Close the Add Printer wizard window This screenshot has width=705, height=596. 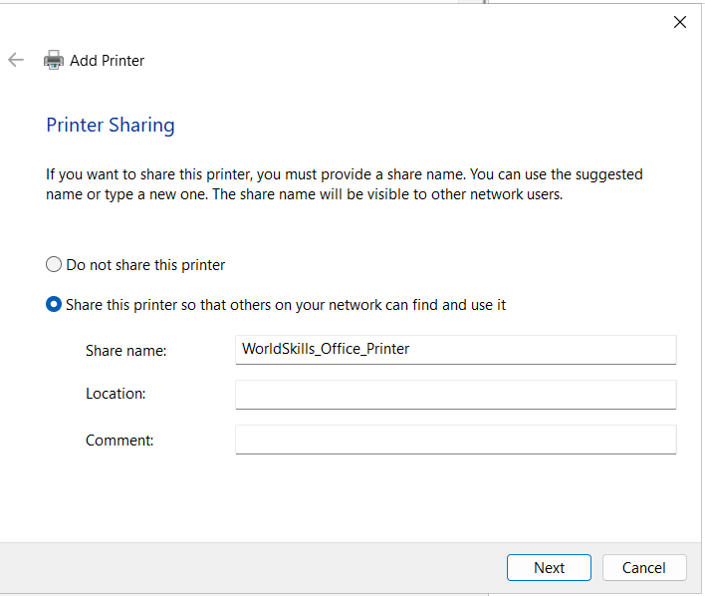point(680,22)
